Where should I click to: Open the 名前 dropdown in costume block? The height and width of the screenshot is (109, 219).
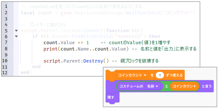click(x=153, y=86)
